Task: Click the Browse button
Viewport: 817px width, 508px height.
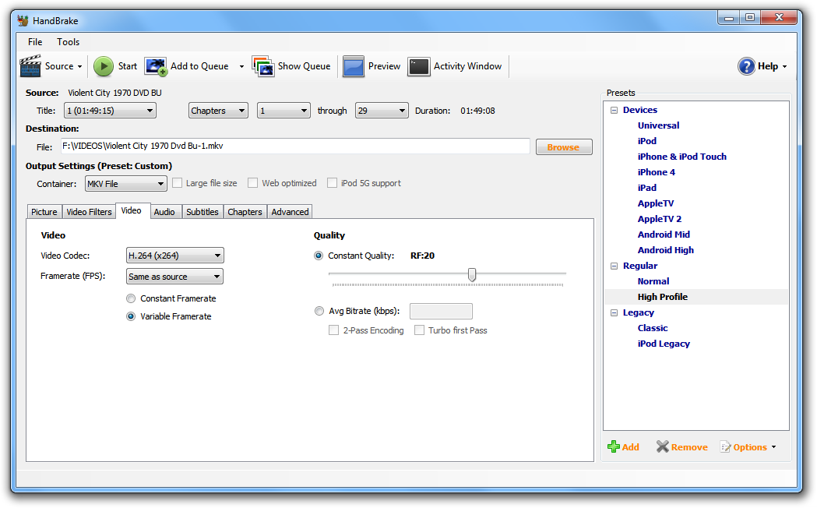Action: pos(564,147)
